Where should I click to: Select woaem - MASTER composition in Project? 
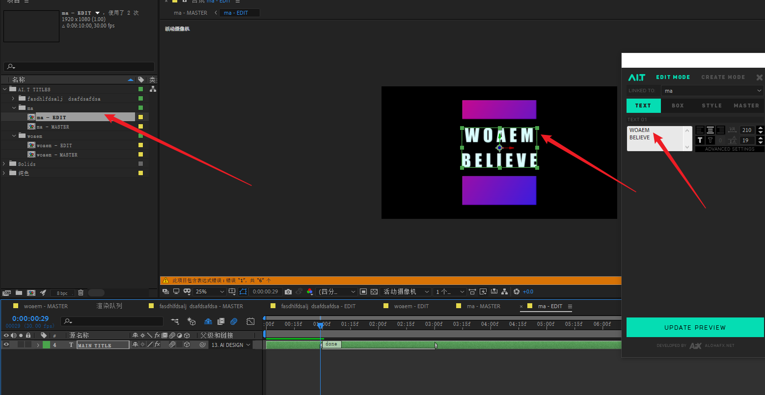click(x=56, y=155)
